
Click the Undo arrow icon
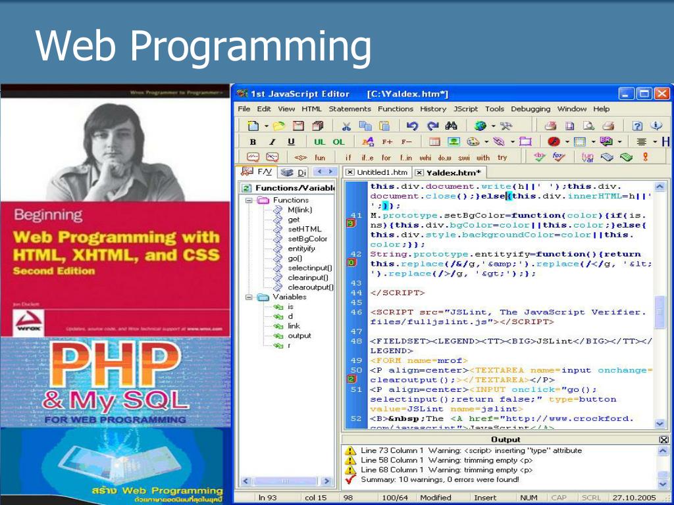tap(412, 126)
